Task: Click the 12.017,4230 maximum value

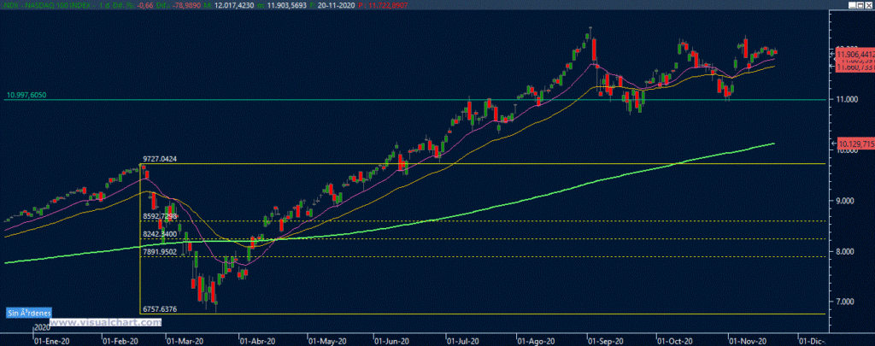Action: [x=234, y=5]
